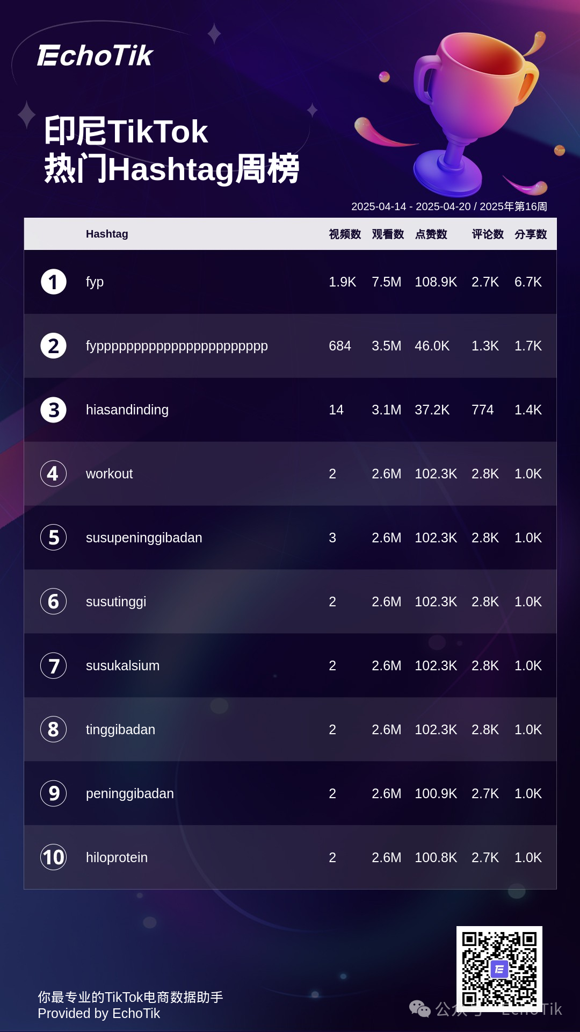Click the rank 4 circled number
Screen dimensions: 580x1032
(x=54, y=474)
